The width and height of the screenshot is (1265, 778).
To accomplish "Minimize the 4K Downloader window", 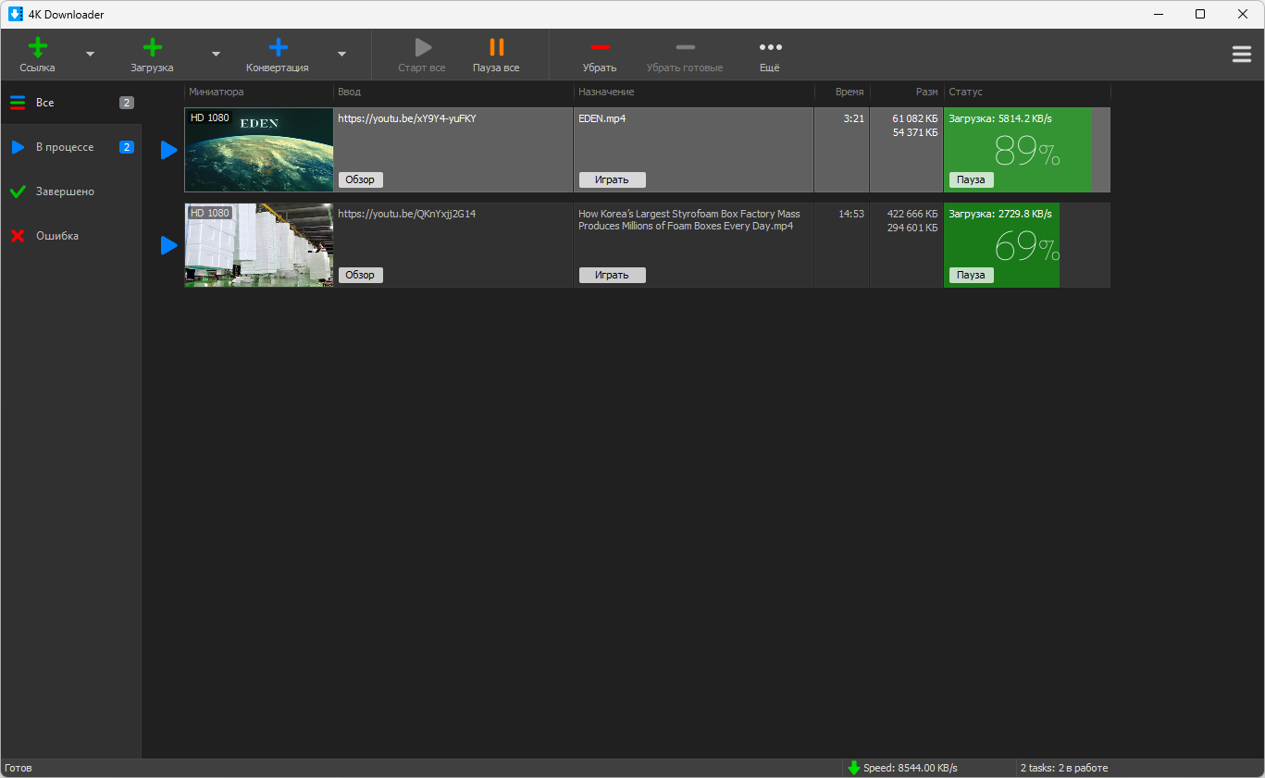I will tap(1158, 14).
